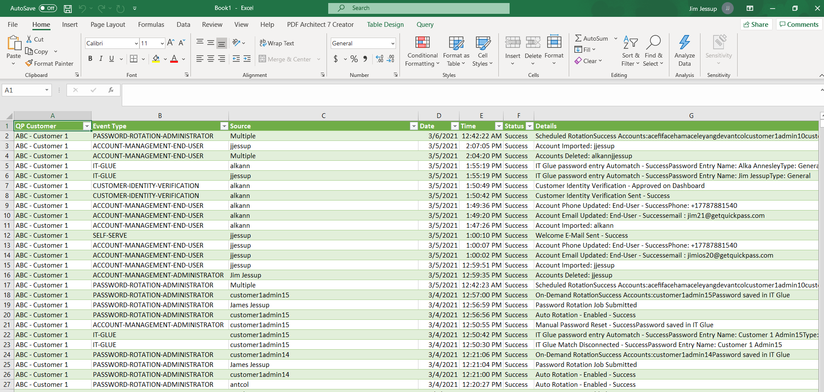Switch to Page Layout tab
This screenshot has height=392, width=824.
108,25
